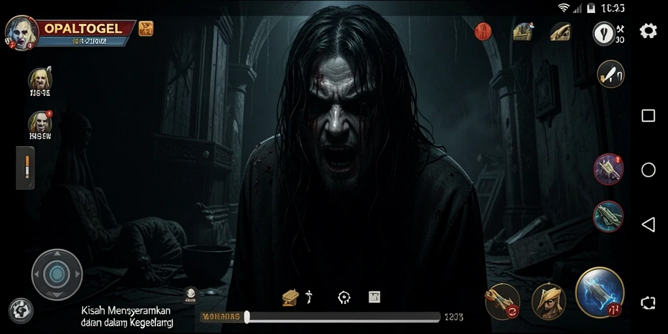The height and width of the screenshot is (334, 668).
Task: Tap the Android home circle button
Action: [648, 170]
